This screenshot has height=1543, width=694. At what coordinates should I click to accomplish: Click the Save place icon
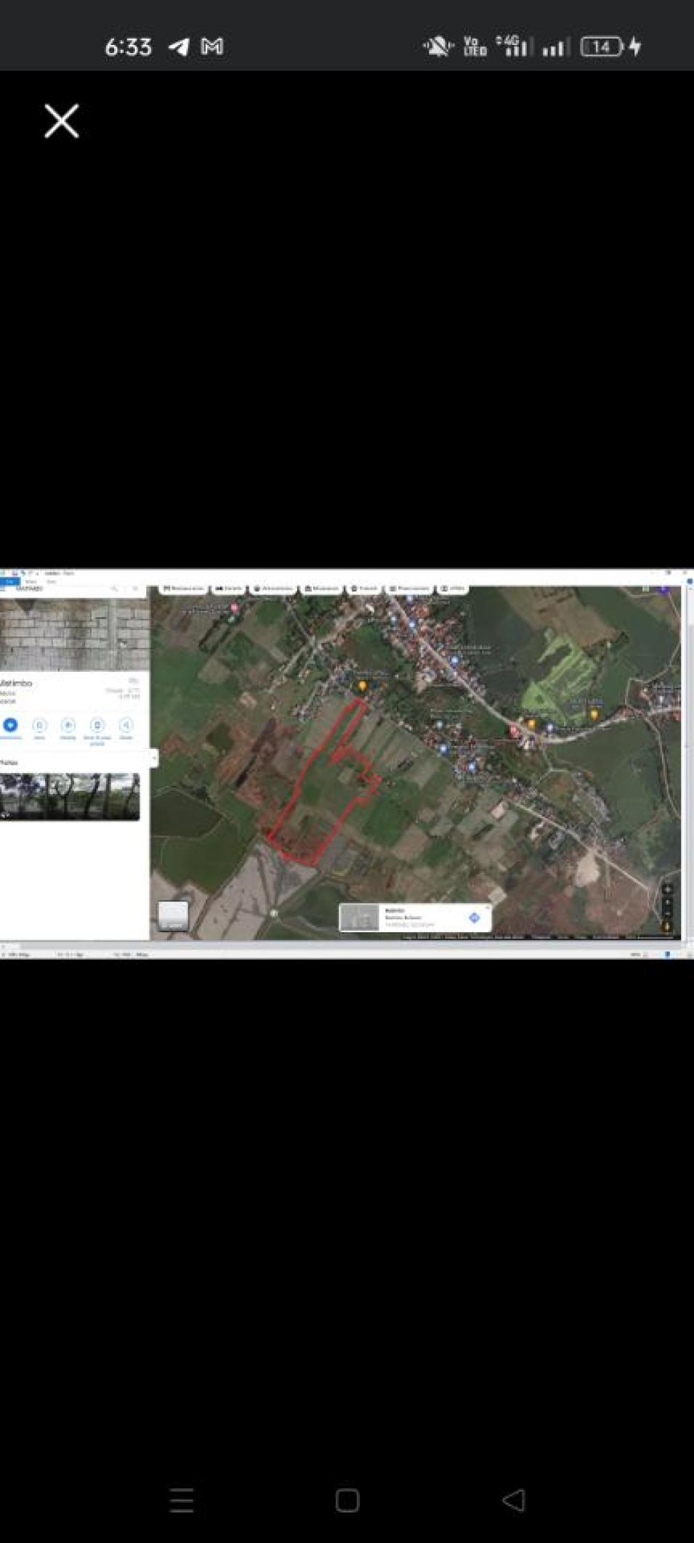(39, 725)
